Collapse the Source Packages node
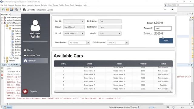 [x=5, y=25]
